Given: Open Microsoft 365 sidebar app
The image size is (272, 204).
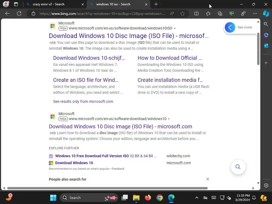Looking at the screenshot, I should [266, 35].
